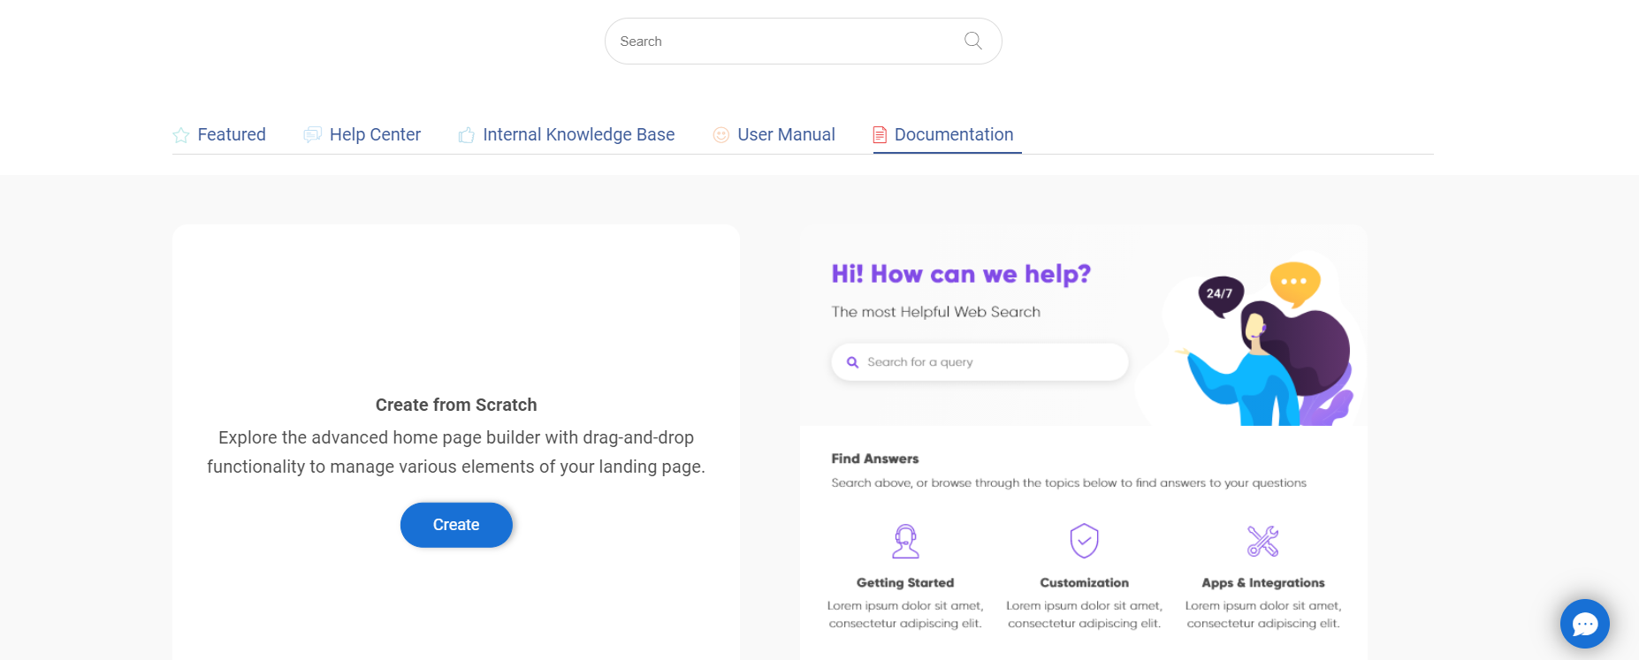Click the Featured star icon
The image size is (1639, 660).
tap(181, 135)
